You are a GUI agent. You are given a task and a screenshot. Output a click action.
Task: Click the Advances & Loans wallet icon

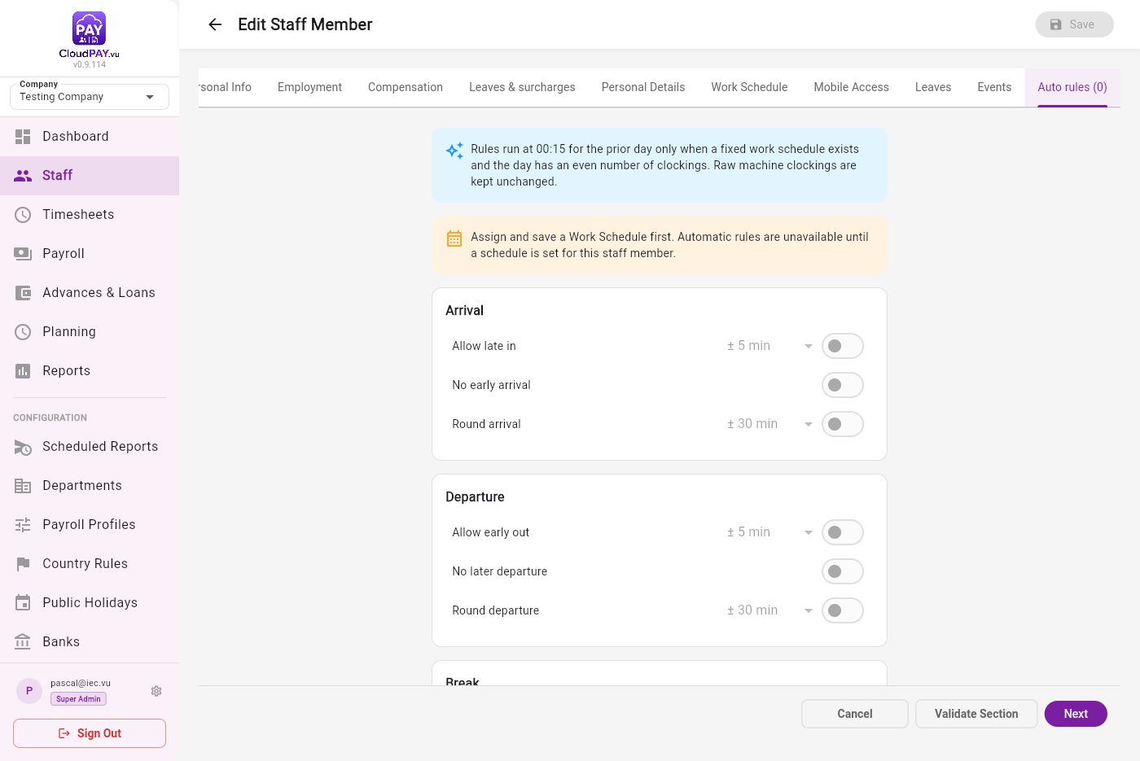click(x=23, y=293)
